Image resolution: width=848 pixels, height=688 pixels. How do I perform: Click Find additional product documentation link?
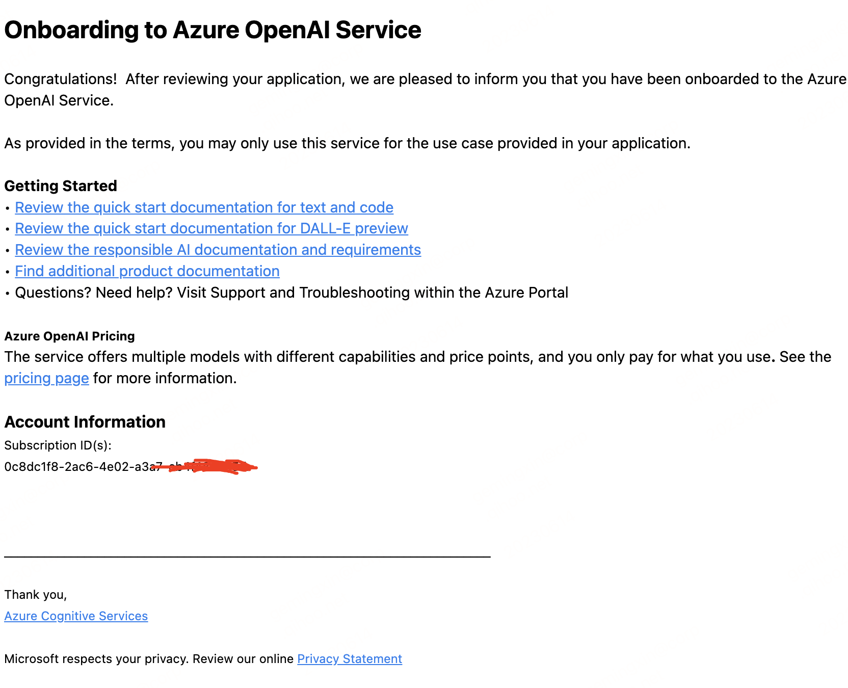(x=147, y=271)
